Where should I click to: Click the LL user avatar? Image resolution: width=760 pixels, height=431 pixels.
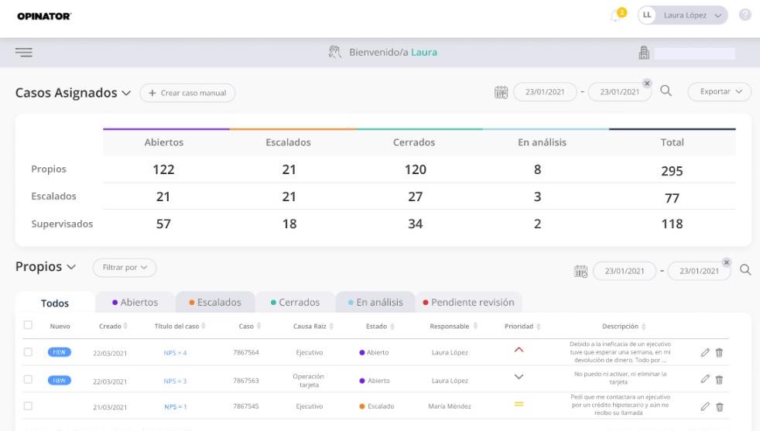coord(647,15)
